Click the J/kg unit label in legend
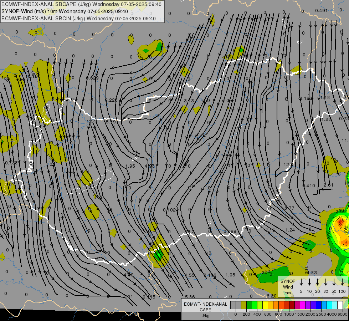The width and height of the screenshot is (349, 321). click(205, 316)
